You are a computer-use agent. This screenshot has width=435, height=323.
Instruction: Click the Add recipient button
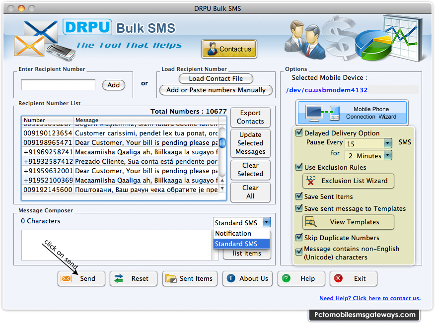(114, 85)
